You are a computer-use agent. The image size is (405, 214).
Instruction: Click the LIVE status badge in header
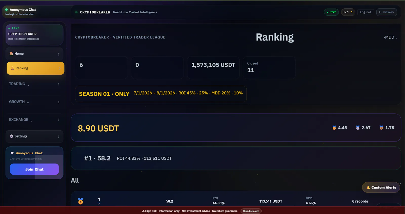click(x=331, y=12)
